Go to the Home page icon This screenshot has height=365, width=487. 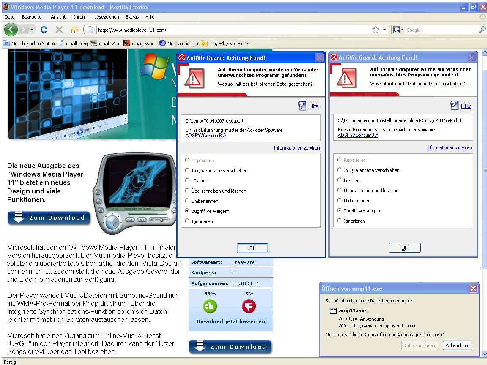click(74, 30)
